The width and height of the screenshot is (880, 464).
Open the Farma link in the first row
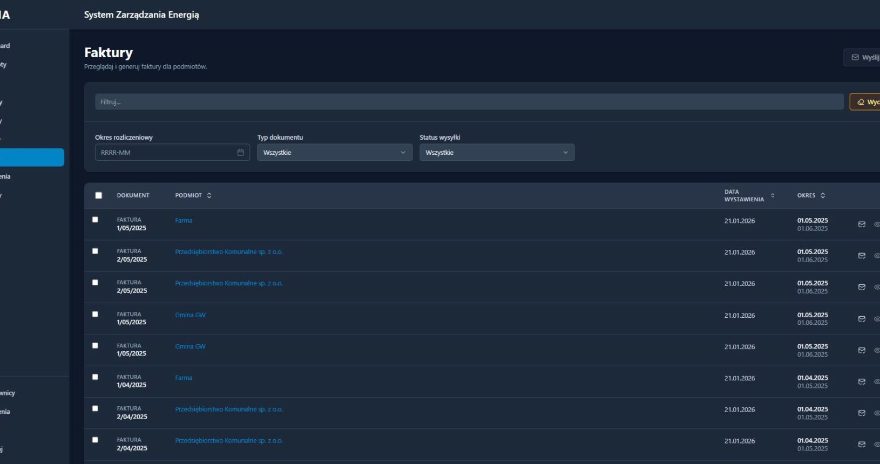pos(184,221)
